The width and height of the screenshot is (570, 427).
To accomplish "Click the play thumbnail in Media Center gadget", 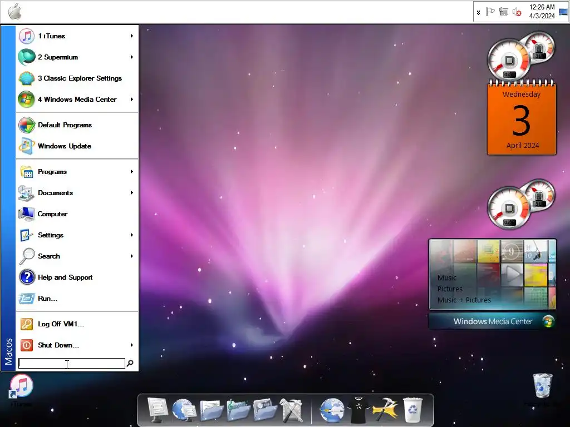I will (x=512, y=275).
